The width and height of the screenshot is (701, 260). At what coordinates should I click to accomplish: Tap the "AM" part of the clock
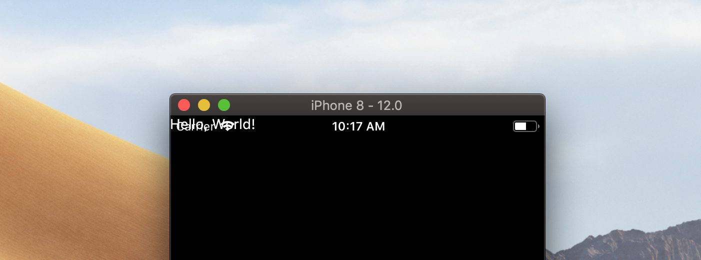click(376, 126)
